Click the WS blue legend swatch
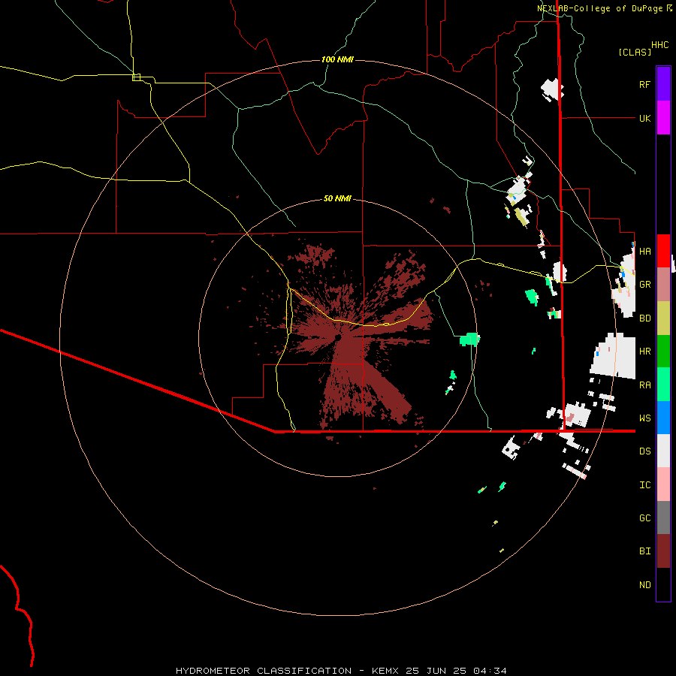 coord(663,418)
